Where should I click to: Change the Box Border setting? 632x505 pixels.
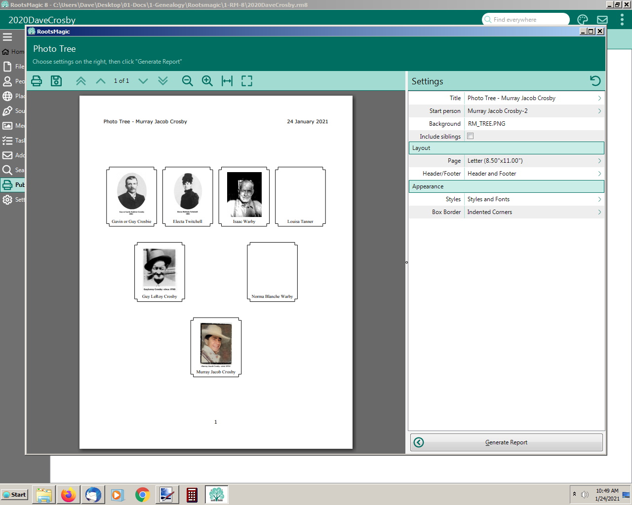tap(506, 212)
